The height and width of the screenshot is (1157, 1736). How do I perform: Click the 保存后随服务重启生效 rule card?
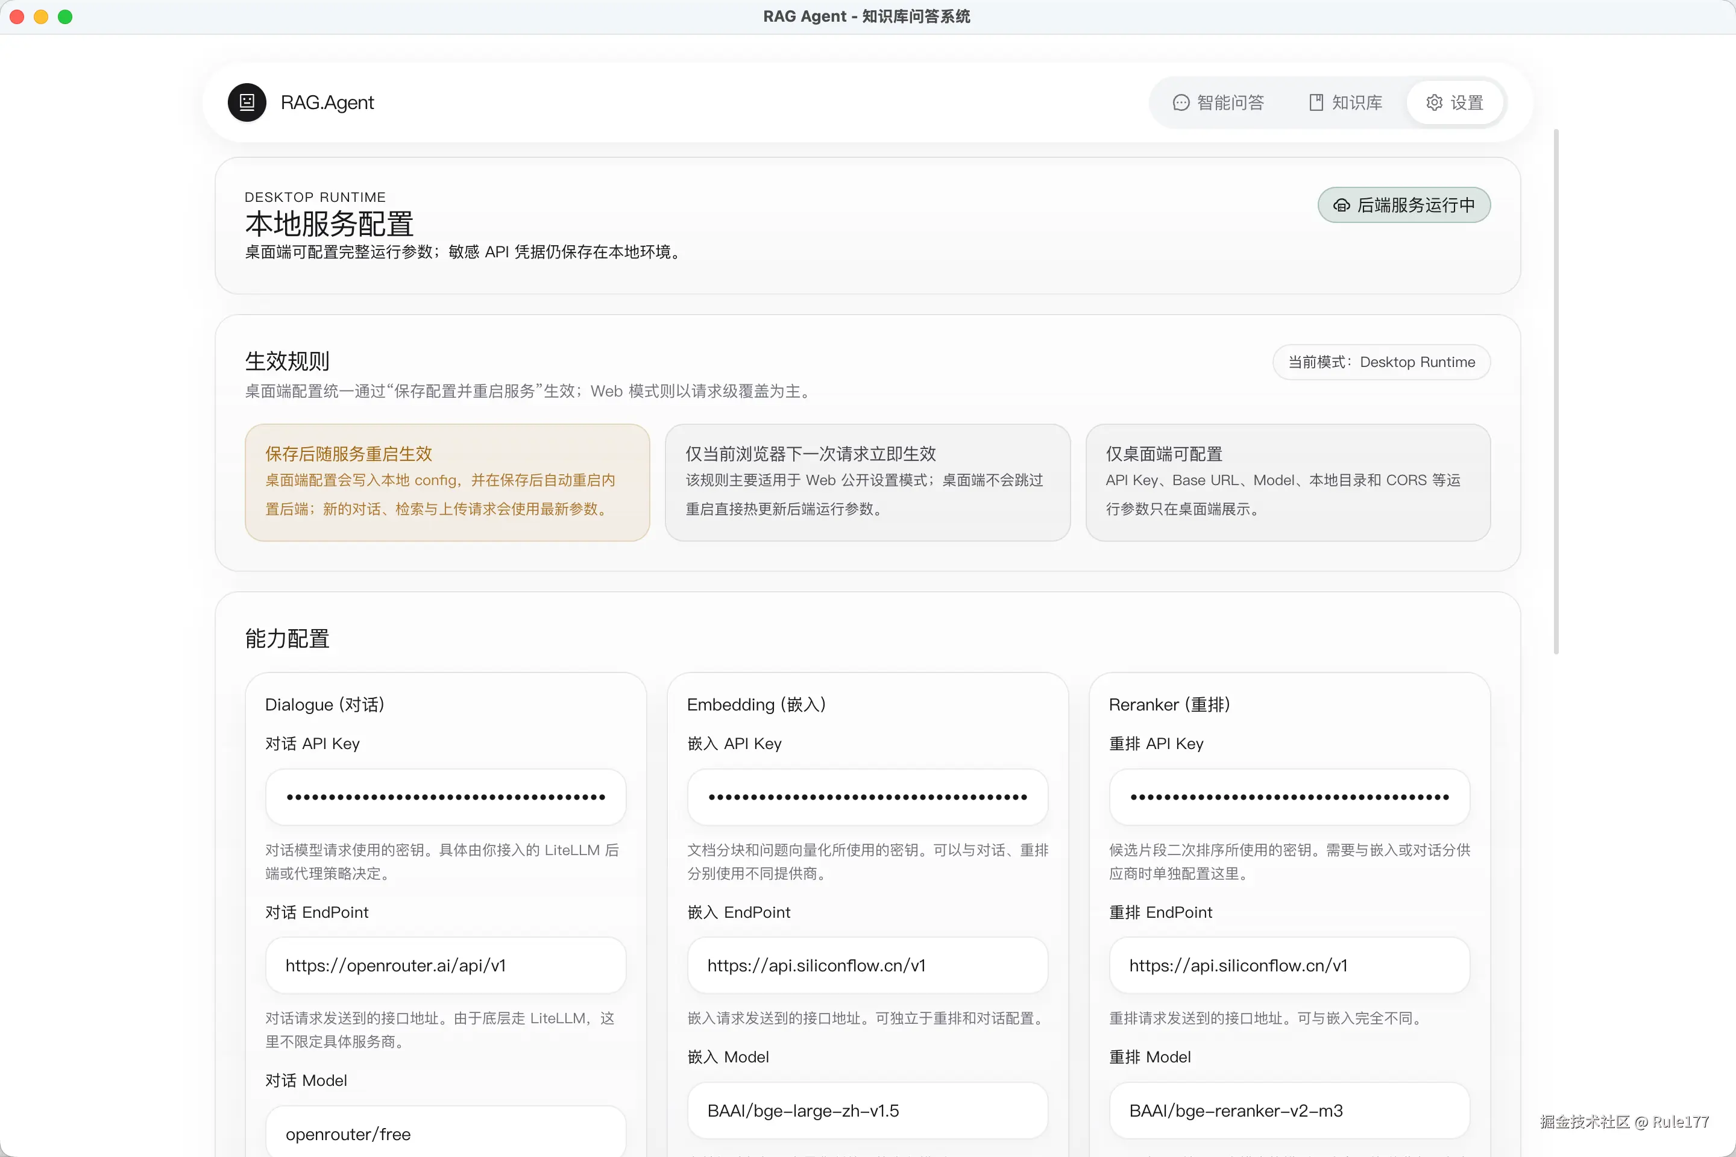coord(447,482)
